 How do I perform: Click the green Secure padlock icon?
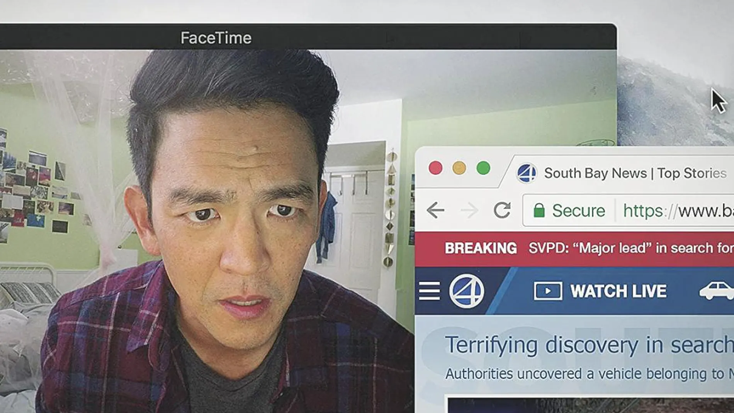click(539, 211)
